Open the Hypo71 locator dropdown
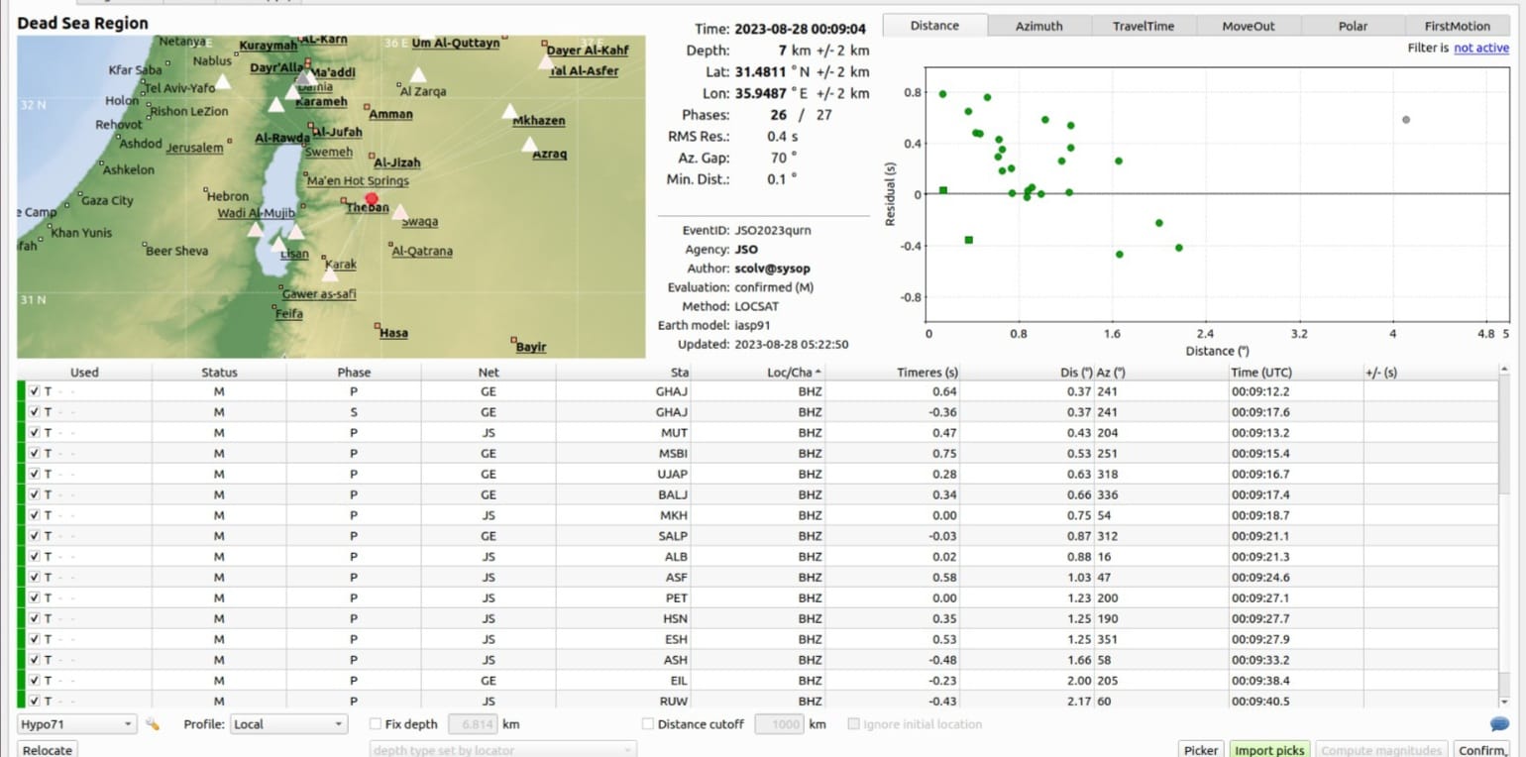Image resolution: width=1526 pixels, height=757 pixels. [76, 724]
